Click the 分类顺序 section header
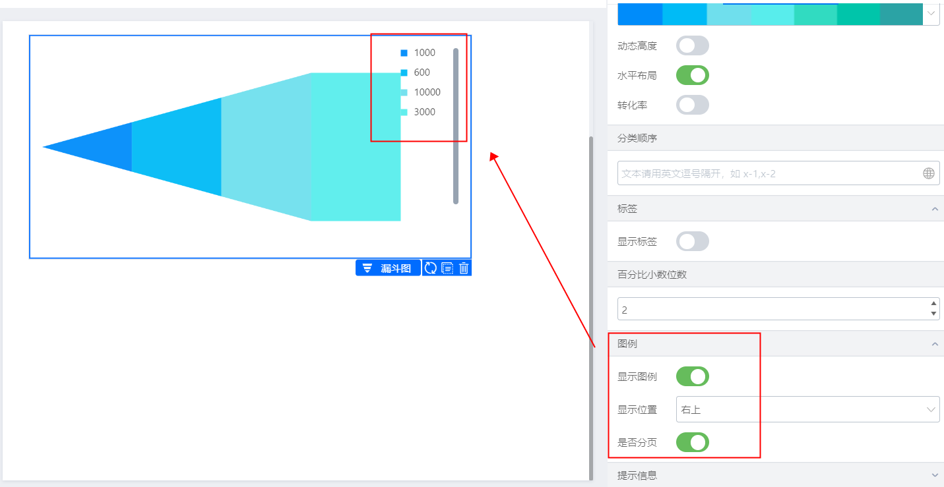This screenshot has width=944, height=487. [776, 138]
